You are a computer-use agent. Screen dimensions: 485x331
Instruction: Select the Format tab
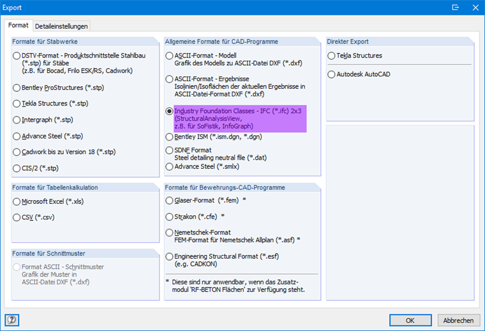point(19,26)
